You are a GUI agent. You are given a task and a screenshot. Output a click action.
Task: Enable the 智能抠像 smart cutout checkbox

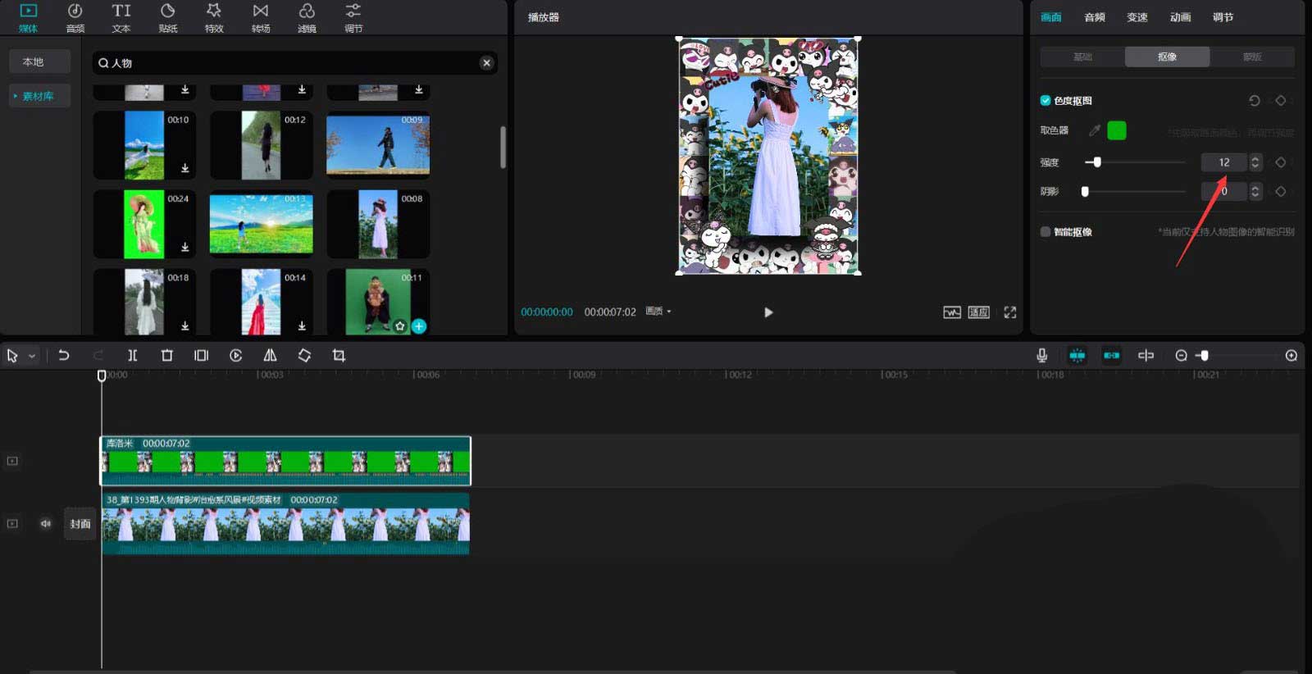[1045, 232]
